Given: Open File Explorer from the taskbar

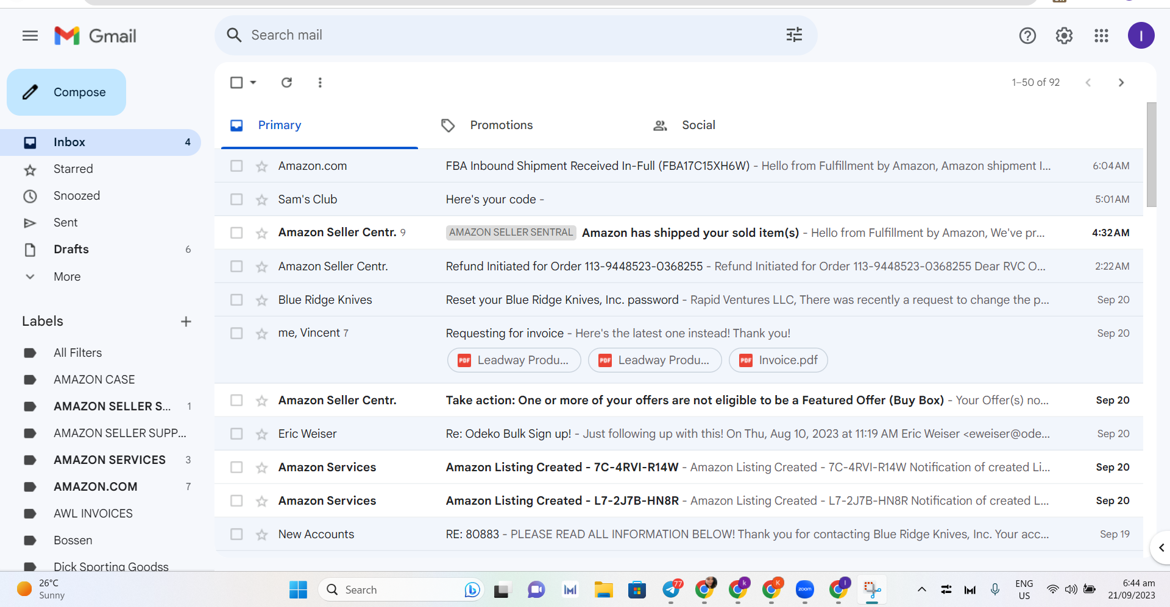Looking at the screenshot, I should pyautogui.click(x=603, y=589).
